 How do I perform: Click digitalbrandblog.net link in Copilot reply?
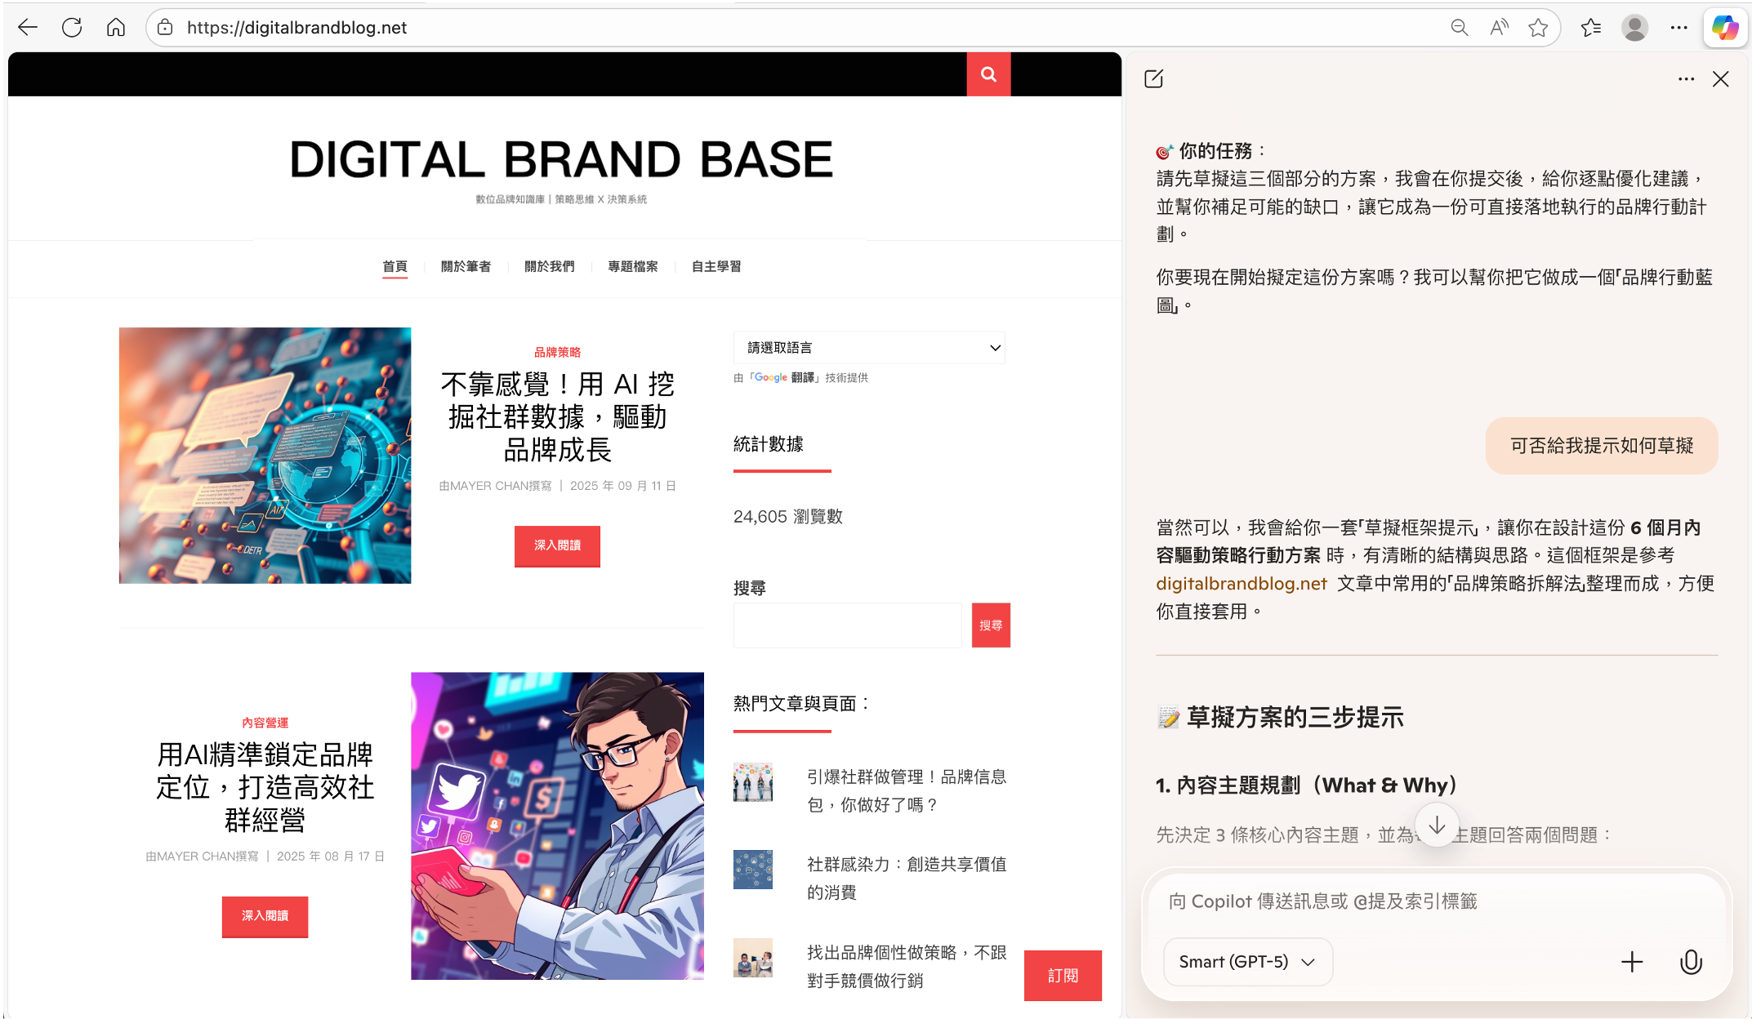tap(1241, 583)
